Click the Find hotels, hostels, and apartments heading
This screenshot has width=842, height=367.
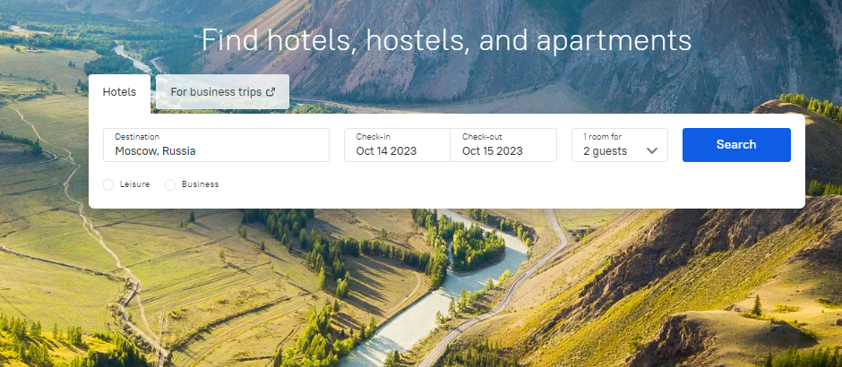pos(446,40)
